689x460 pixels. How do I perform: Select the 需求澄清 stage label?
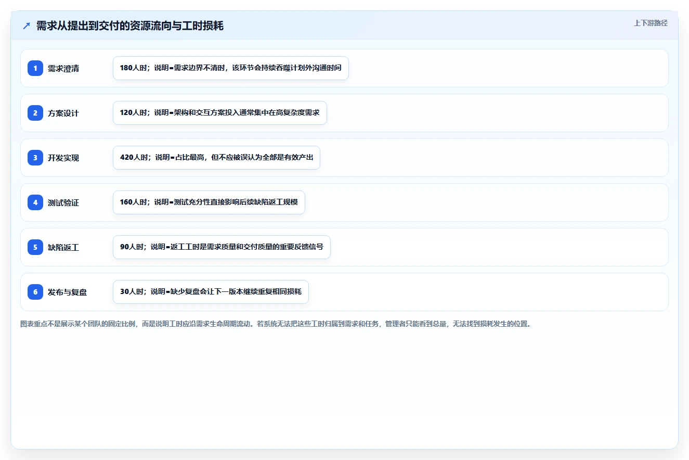[x=63, y=68]
